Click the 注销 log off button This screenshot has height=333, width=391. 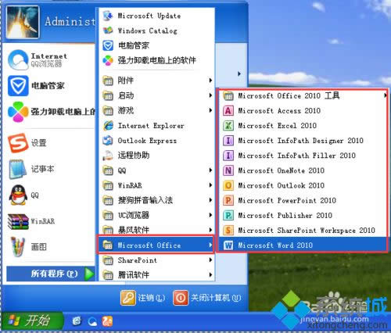[143, 298]
